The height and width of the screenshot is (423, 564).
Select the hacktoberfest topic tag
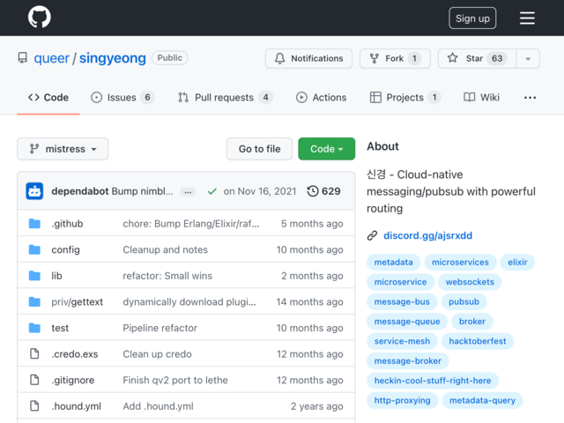point(478,341)
